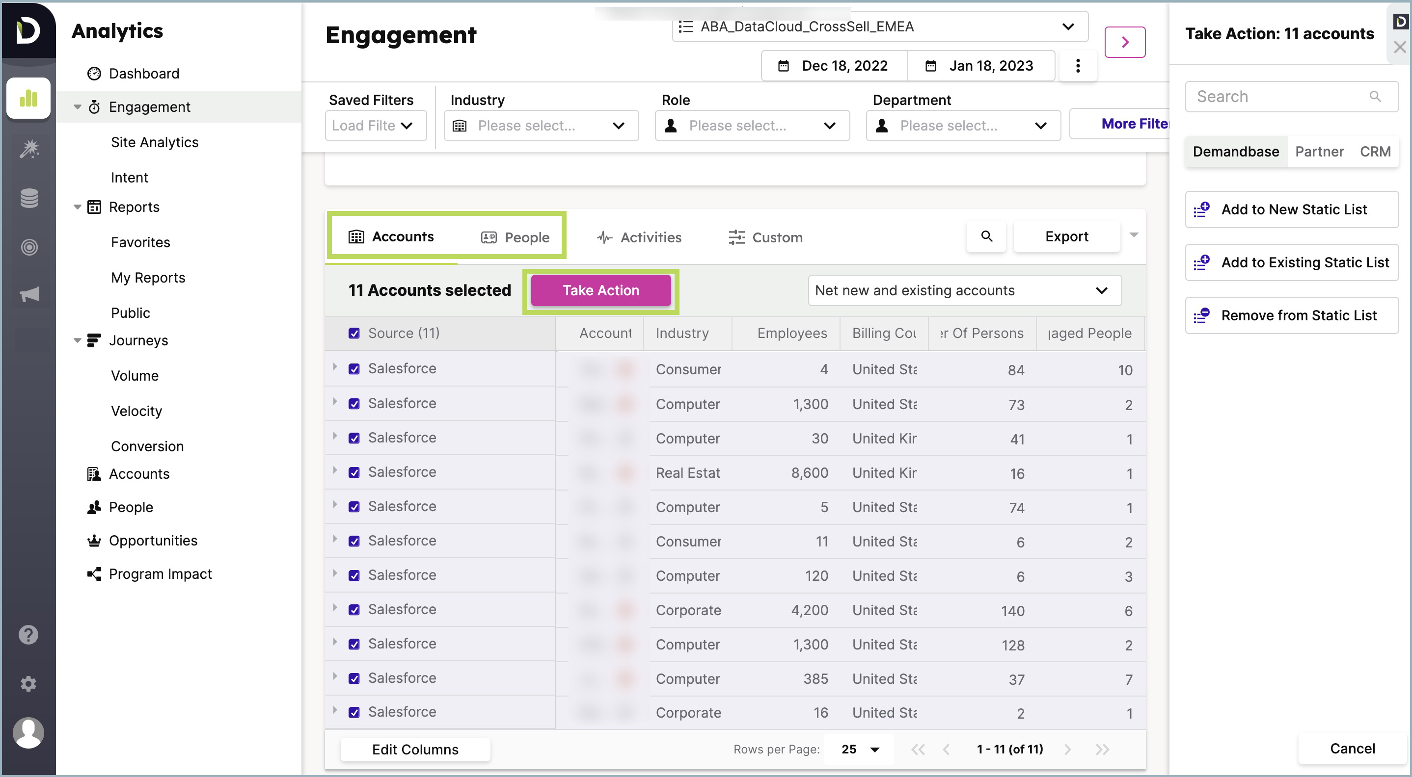
Task: Click the Dashboard gauge icon
Action: tap(94, 74)
